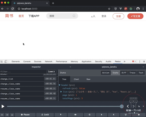Screen dimensions: 146x117
Task: Switch to the Test view
Action: coord(141,73)
